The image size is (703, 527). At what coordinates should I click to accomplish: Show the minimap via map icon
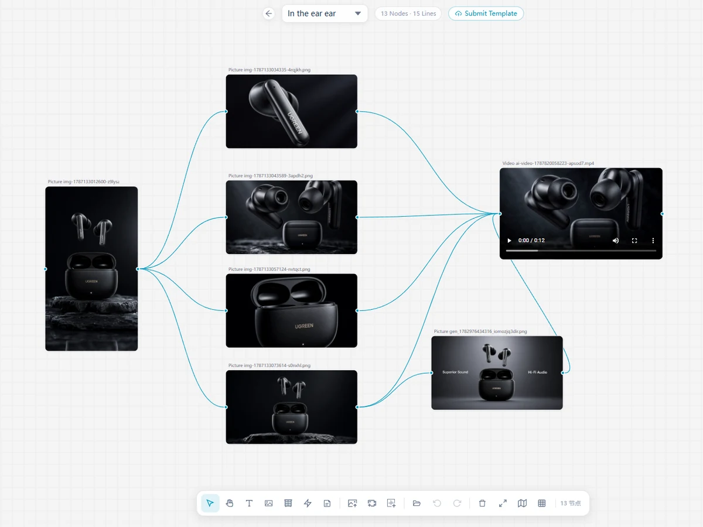pos(523,503)
